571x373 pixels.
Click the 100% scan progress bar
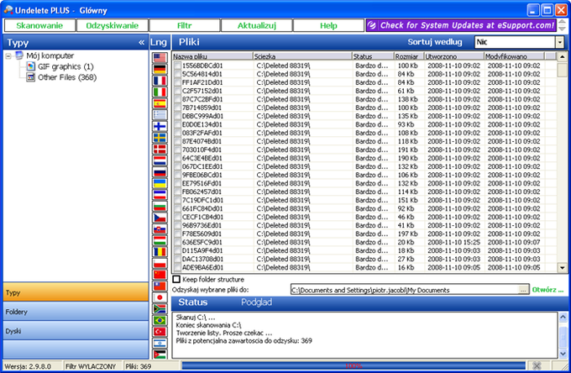pos(354,365)
